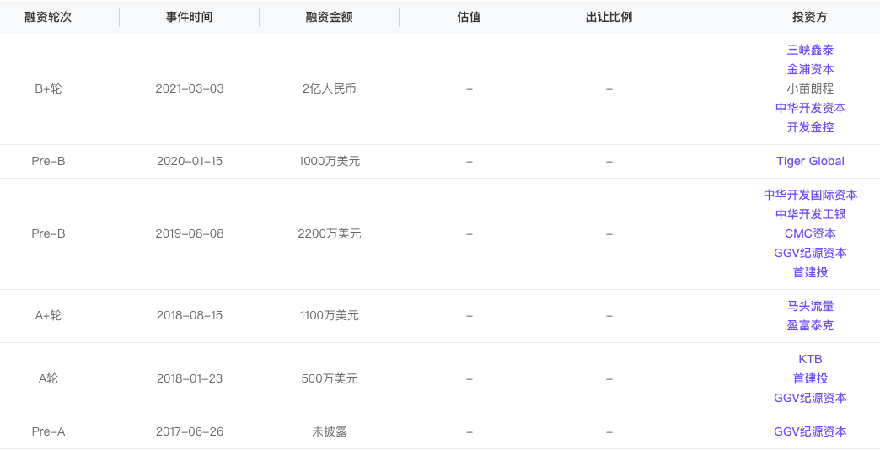Open the 三峡鑫泰 investor link
This screenshot has width=880, height=450.
pyautogui.click(x=810, y=50)
